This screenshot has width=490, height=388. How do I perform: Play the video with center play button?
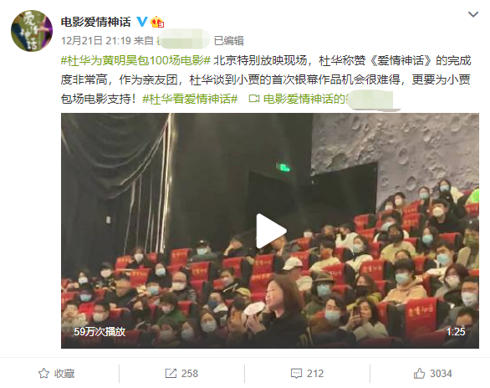click(271, 231)
